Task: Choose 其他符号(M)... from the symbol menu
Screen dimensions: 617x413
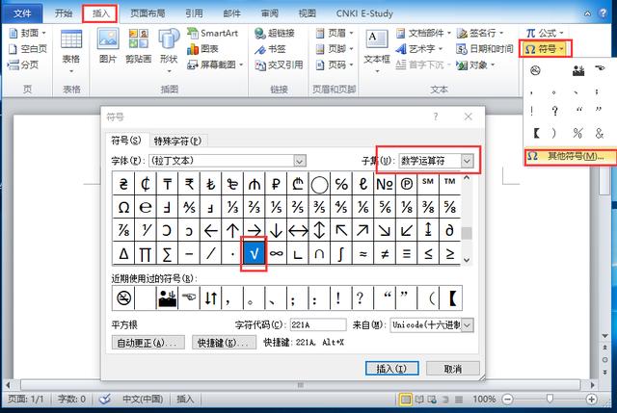Action: [570, 156]
